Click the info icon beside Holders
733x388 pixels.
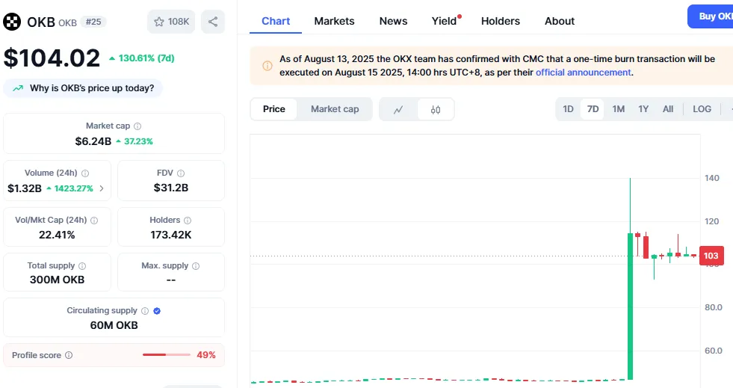(x=188, y=221)
